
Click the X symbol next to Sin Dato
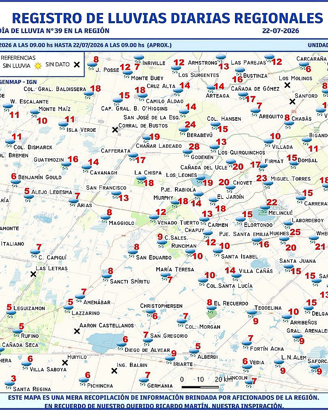point(77,65)
